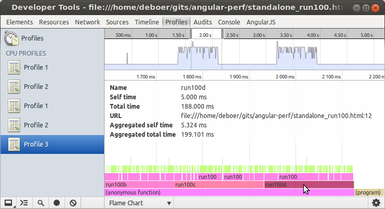
Task: Open settings via the gear icon
Action: (x=376, y=203)
